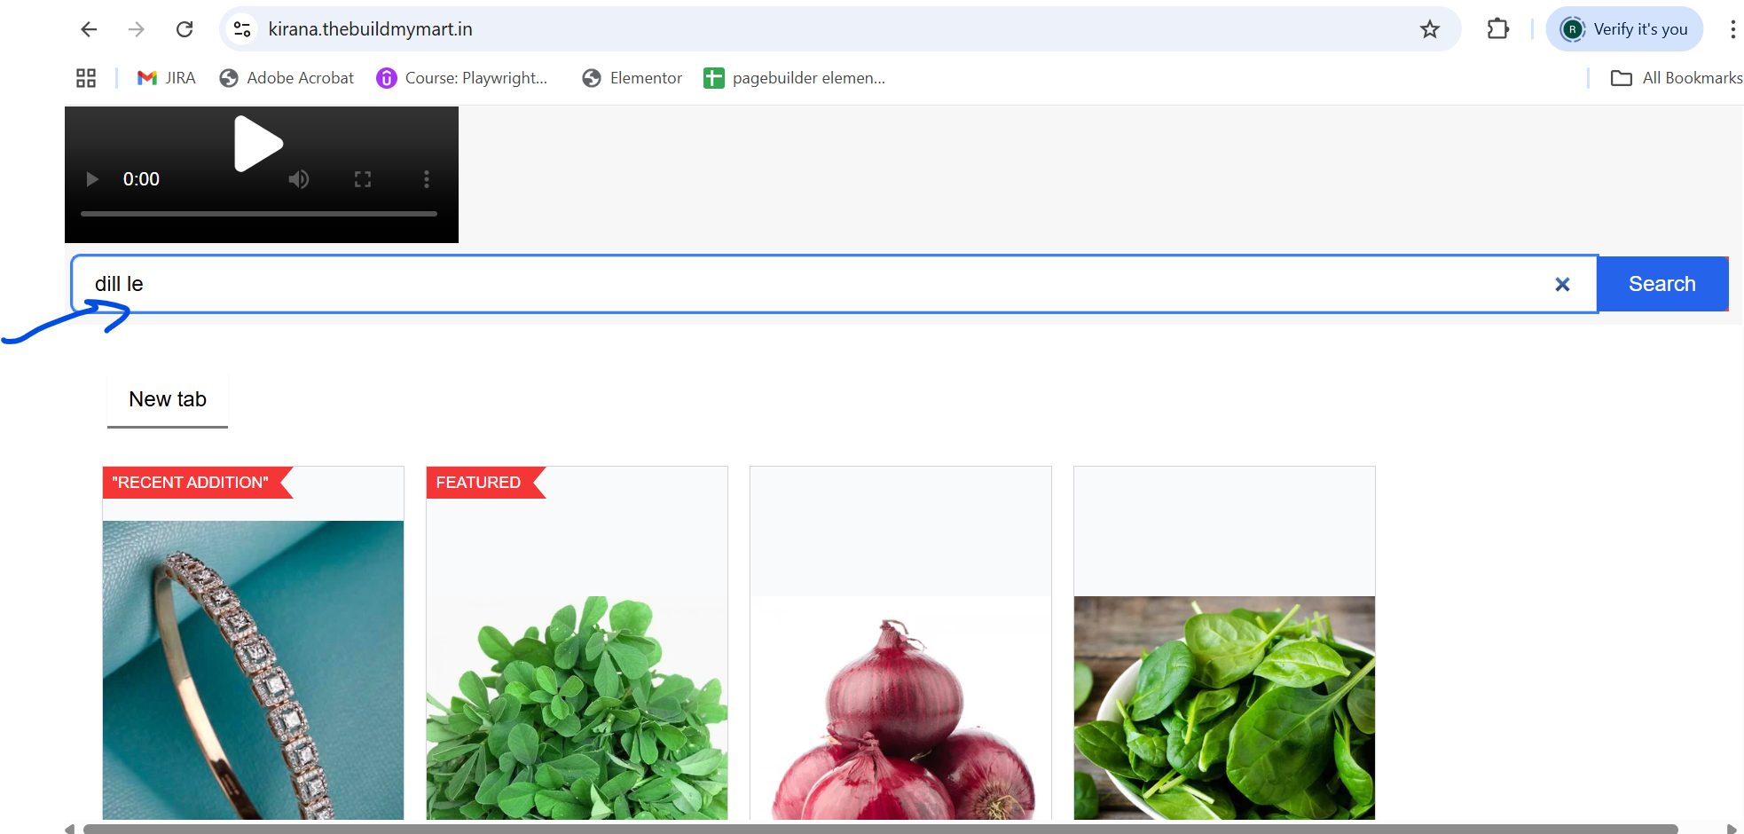Click the small play control in video bar
The image size is (1744, 834).
pyautogui.click(x=91, y=179)
